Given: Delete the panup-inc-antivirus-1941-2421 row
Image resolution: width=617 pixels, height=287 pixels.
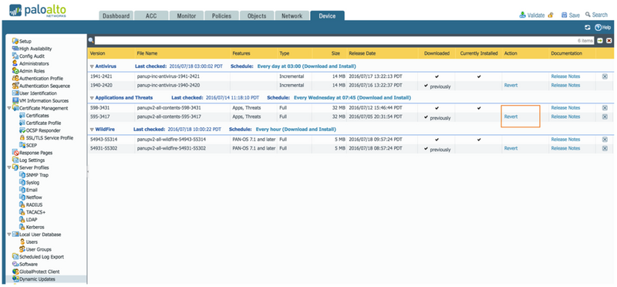Looking at the screenshot, I should coord(605,76).
